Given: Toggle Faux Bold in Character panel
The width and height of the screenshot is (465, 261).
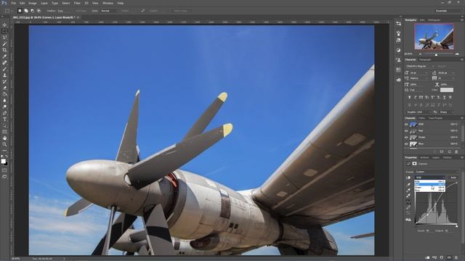Looking at the screenshot, I should pyautogui.click(x=410, y=97).
